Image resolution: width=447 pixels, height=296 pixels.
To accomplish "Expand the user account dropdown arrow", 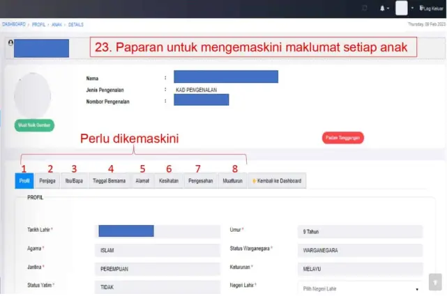I will click(412, 8).
